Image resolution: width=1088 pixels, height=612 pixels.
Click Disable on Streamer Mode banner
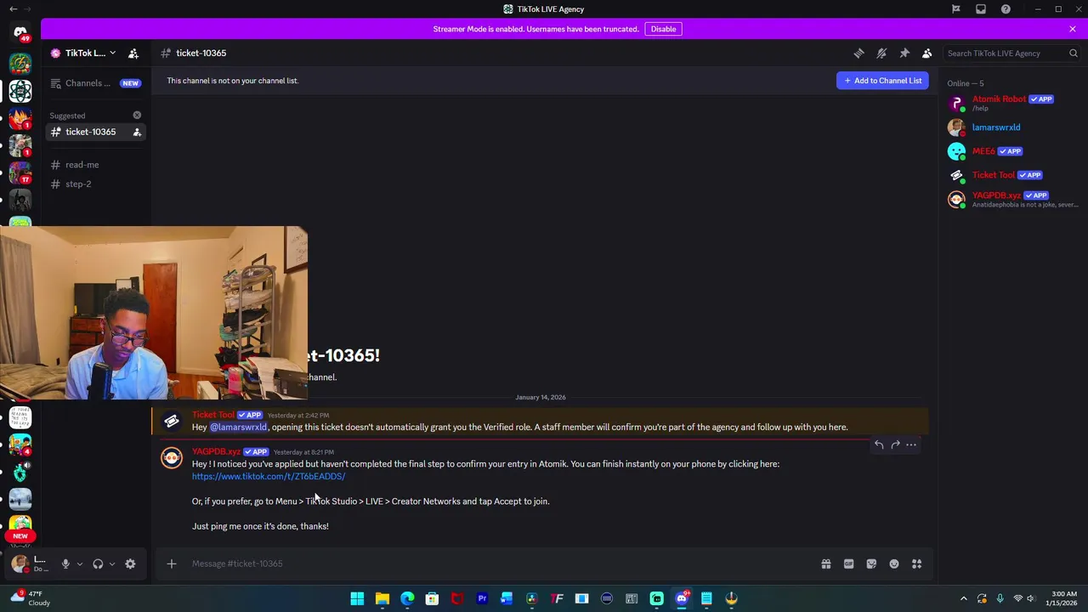click(663, 29)
